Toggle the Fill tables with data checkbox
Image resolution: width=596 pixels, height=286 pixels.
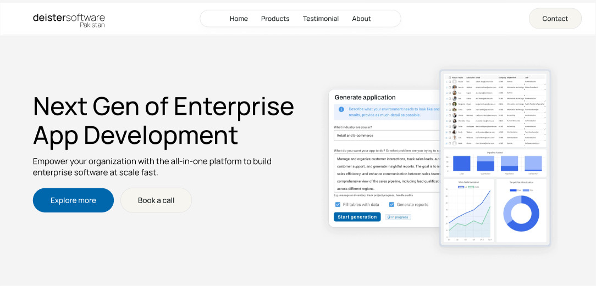[x=338, y=204]
